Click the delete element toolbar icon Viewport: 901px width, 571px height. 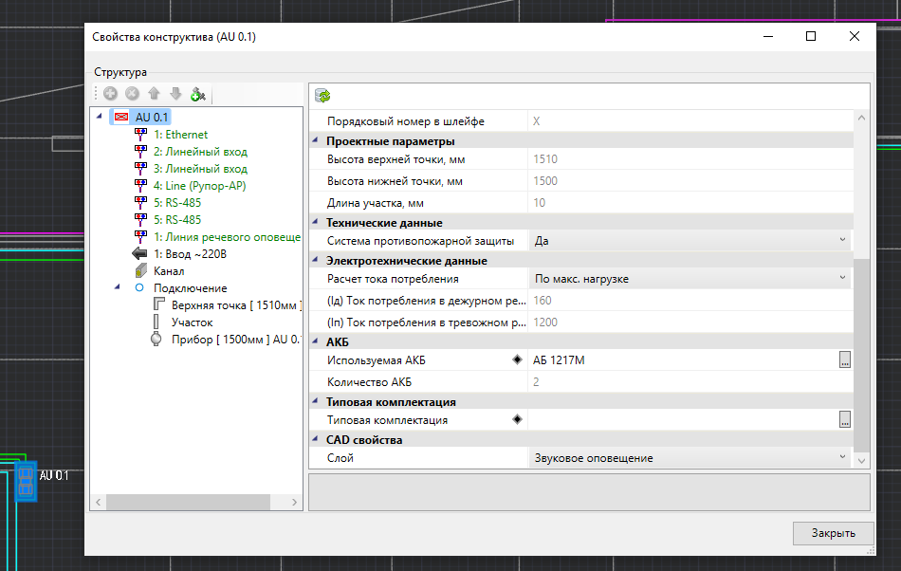click(132, 94)
